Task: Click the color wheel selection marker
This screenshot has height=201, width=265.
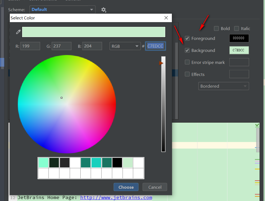Action: (x=62, y=98)
